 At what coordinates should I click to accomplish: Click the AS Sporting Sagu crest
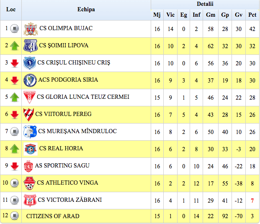click(x=28, y=166)
